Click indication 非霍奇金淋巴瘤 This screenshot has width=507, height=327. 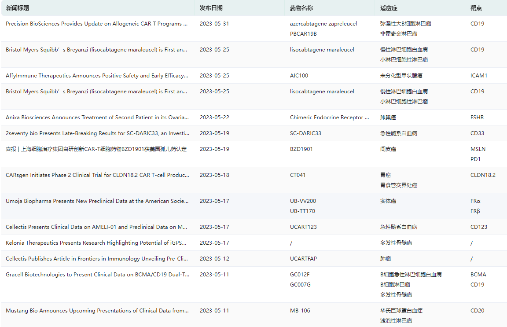point(399,33)
